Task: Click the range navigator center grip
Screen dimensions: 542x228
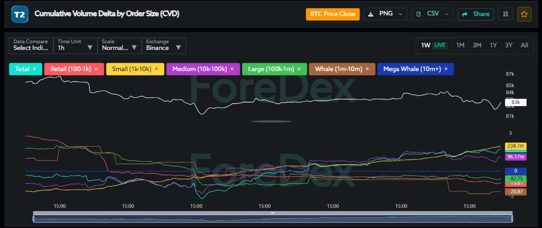Action: point(273,213)
